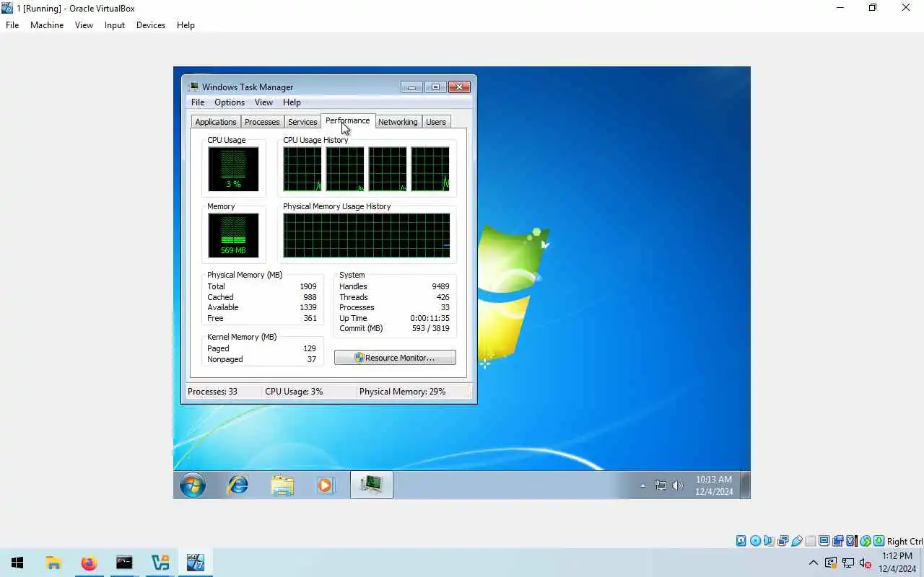Image resolution: width=924 pixels, height=577 pixels.
Task: Click the muted speaker icon in host tray
Action: point(866,563)
